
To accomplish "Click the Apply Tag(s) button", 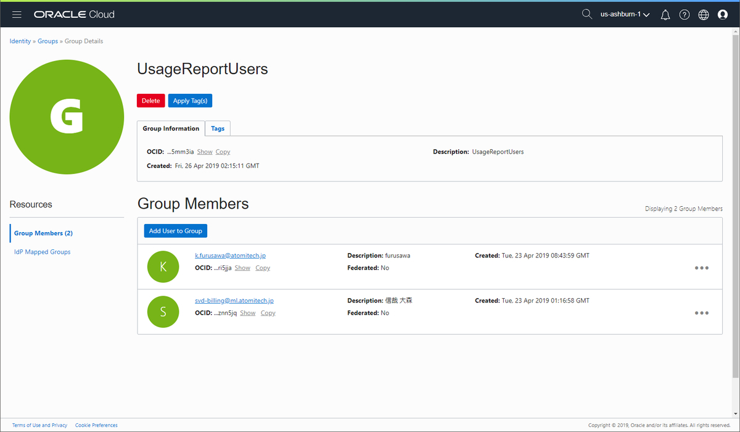I will [x=190, y=101].
